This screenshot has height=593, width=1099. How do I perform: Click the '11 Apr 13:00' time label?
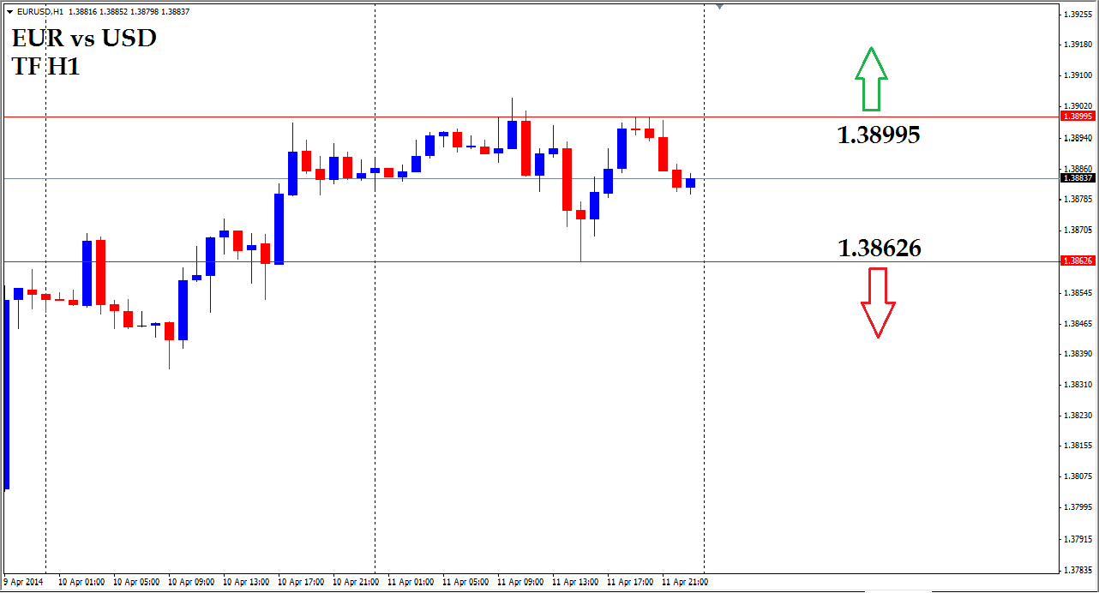pos(574,582)
